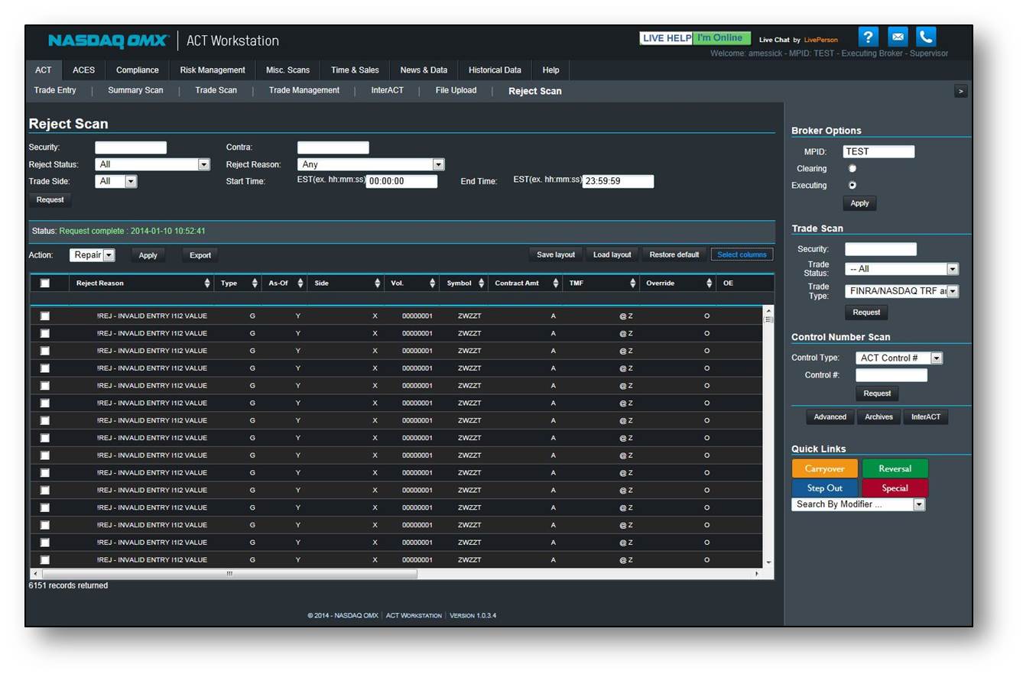Select the Clearing radio button

[852, 169]
